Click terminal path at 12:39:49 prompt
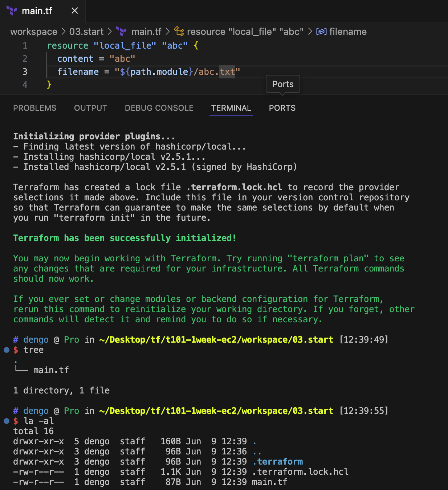448x490 pixels. pos(216,340)
